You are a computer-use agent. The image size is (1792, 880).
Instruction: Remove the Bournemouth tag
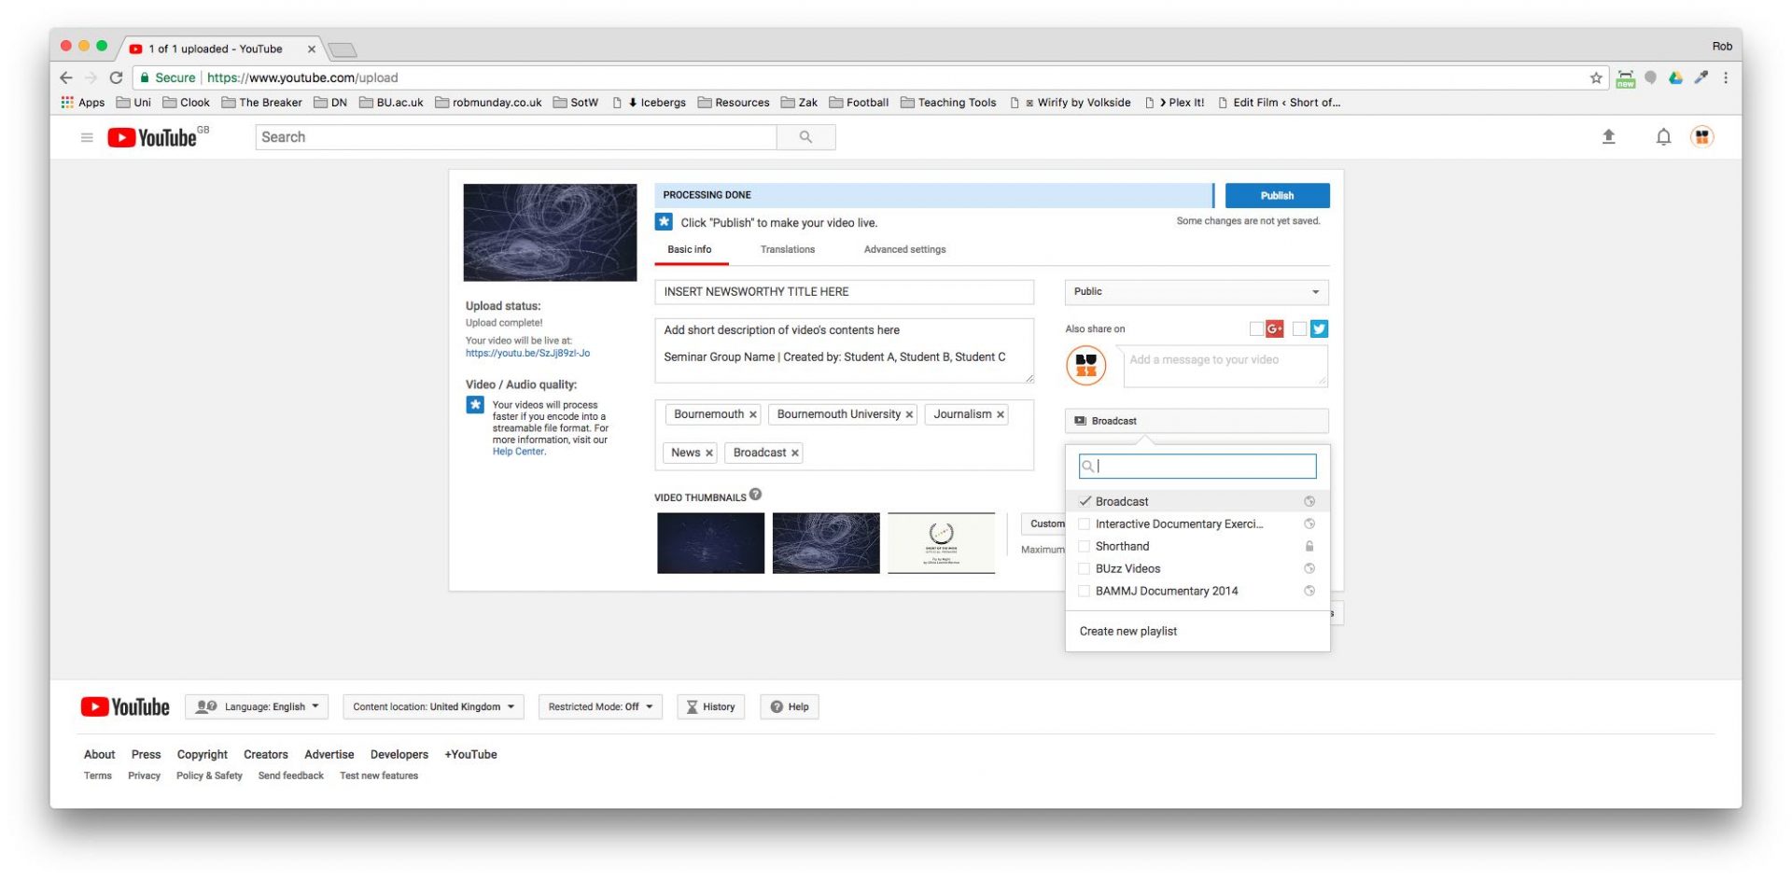[x=752, y=414]
